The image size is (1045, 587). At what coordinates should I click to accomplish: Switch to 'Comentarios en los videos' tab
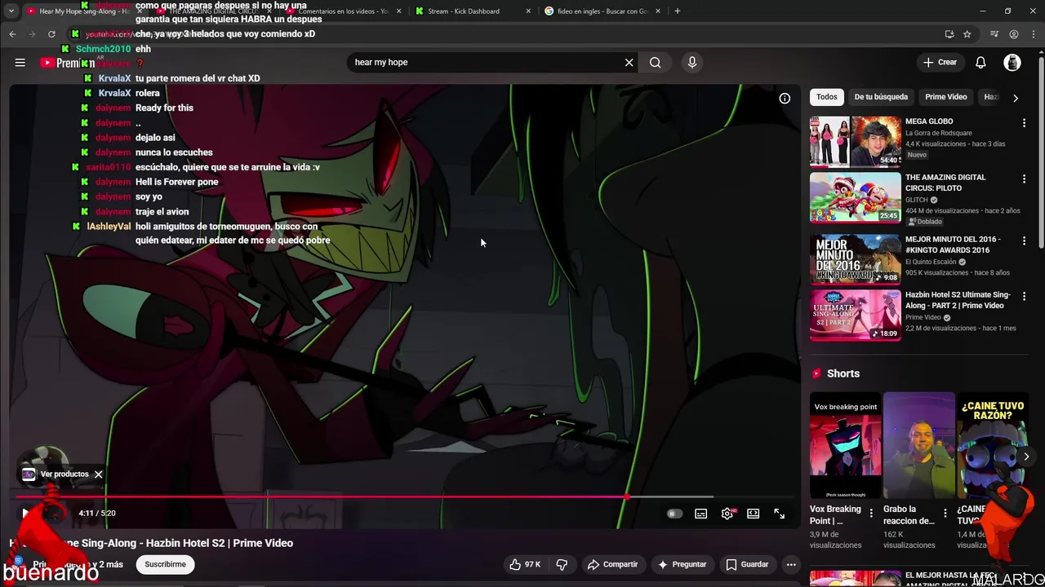click(343, 11)
